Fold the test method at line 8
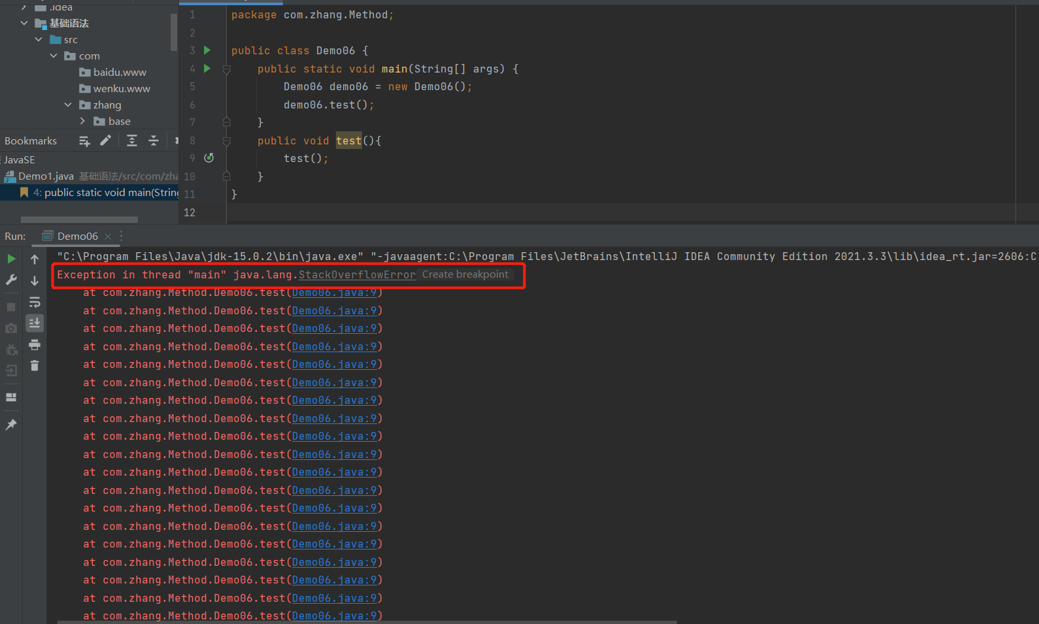1039x624 pixels. [x=227, y=141]
